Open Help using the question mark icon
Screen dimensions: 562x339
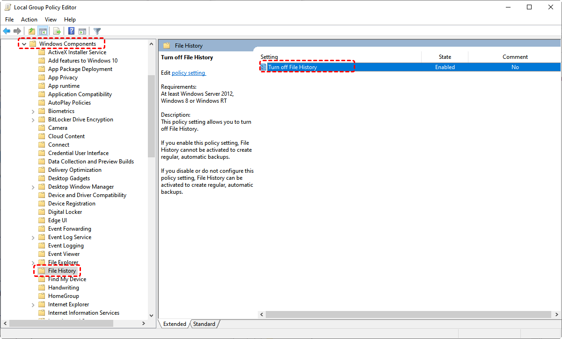(x=71, y=31)
